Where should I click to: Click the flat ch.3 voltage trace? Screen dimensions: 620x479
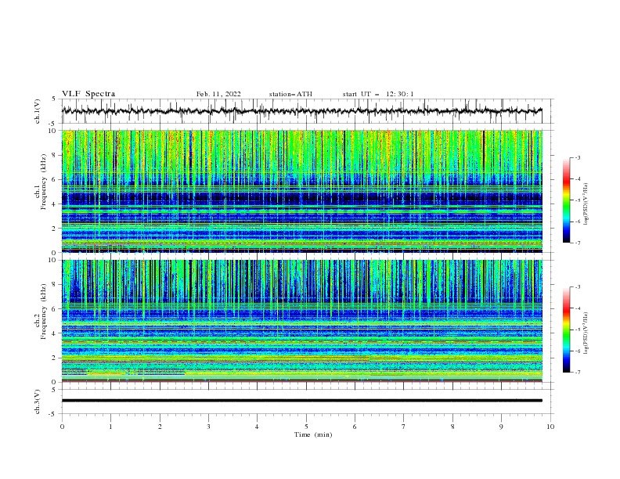(x=301, y=401)
